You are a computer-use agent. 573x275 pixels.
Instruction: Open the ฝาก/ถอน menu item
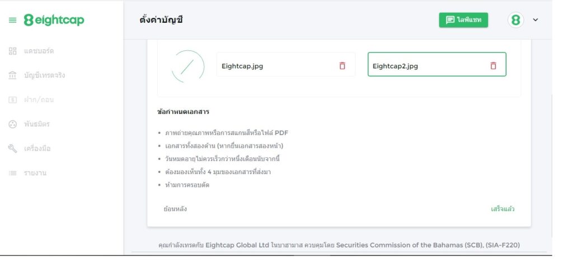point(39,100)
